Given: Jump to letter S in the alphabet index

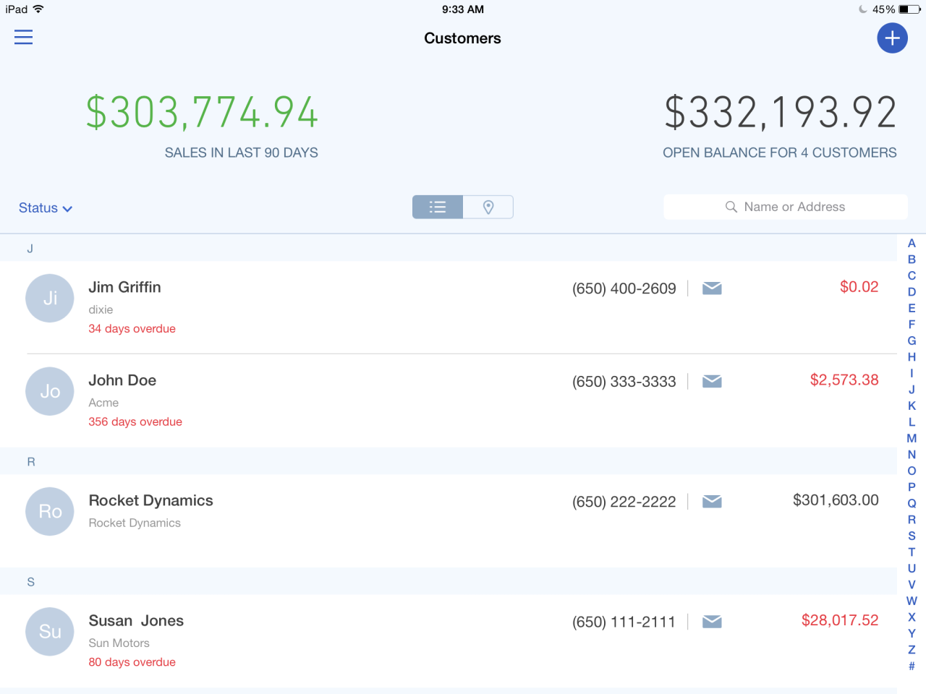Looking at the screenshot, I should click(x=912, y=536).
